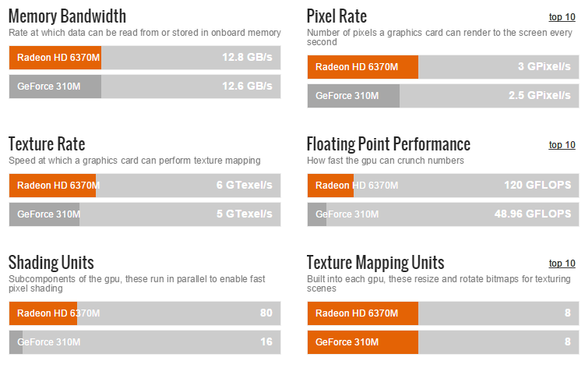This screenshot has height=368, width=585.
Task: Click Radeon HD 6370M 6 GTexel/s bar
Action: click(x=145, y=186)
